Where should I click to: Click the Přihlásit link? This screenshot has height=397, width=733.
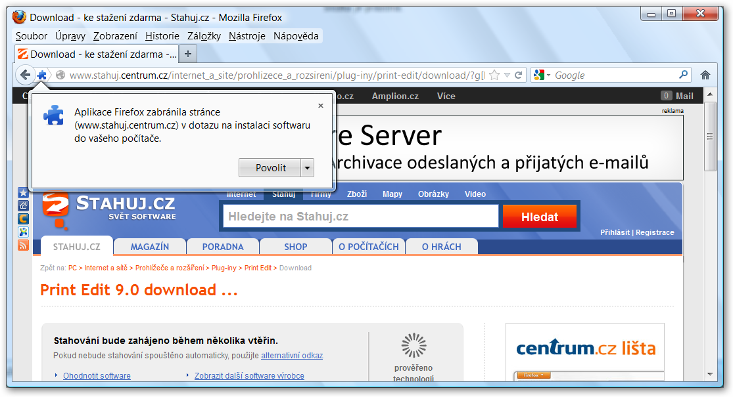(615, 232)
